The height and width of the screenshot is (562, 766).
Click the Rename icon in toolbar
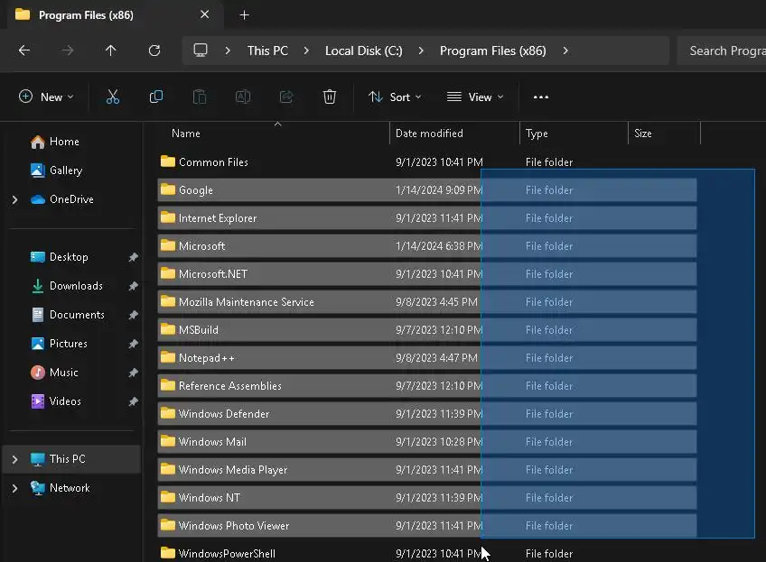click(x=243, y=97)
